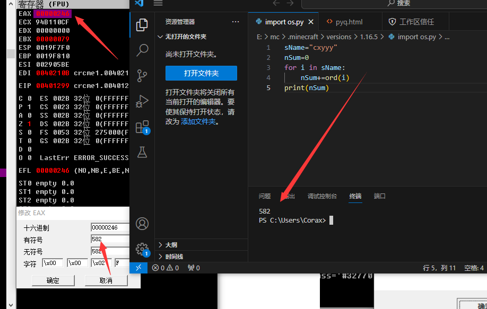Open the Testing flask icon
This screenshot has height=309, width=487.
(142, 152)
